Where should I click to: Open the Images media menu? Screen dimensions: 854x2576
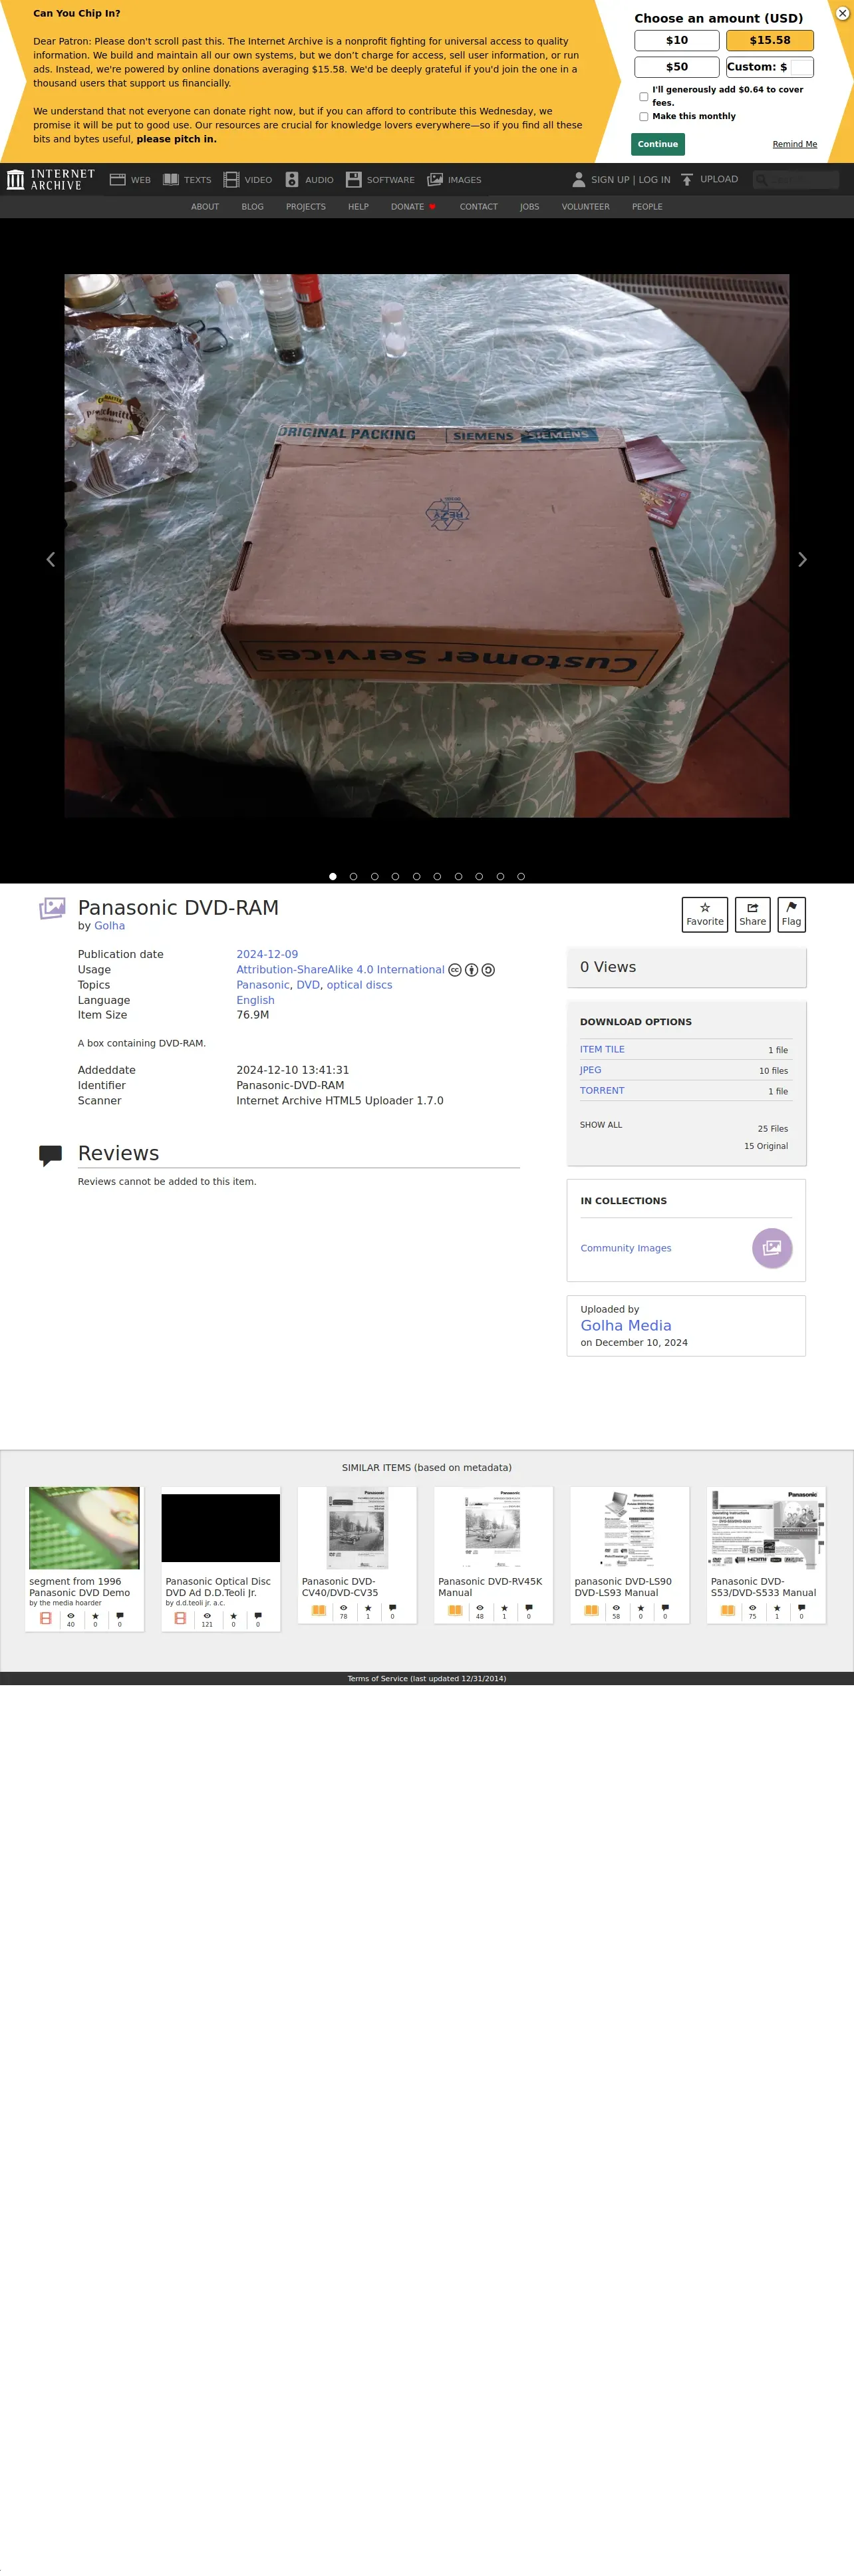[x=454, y=180]
